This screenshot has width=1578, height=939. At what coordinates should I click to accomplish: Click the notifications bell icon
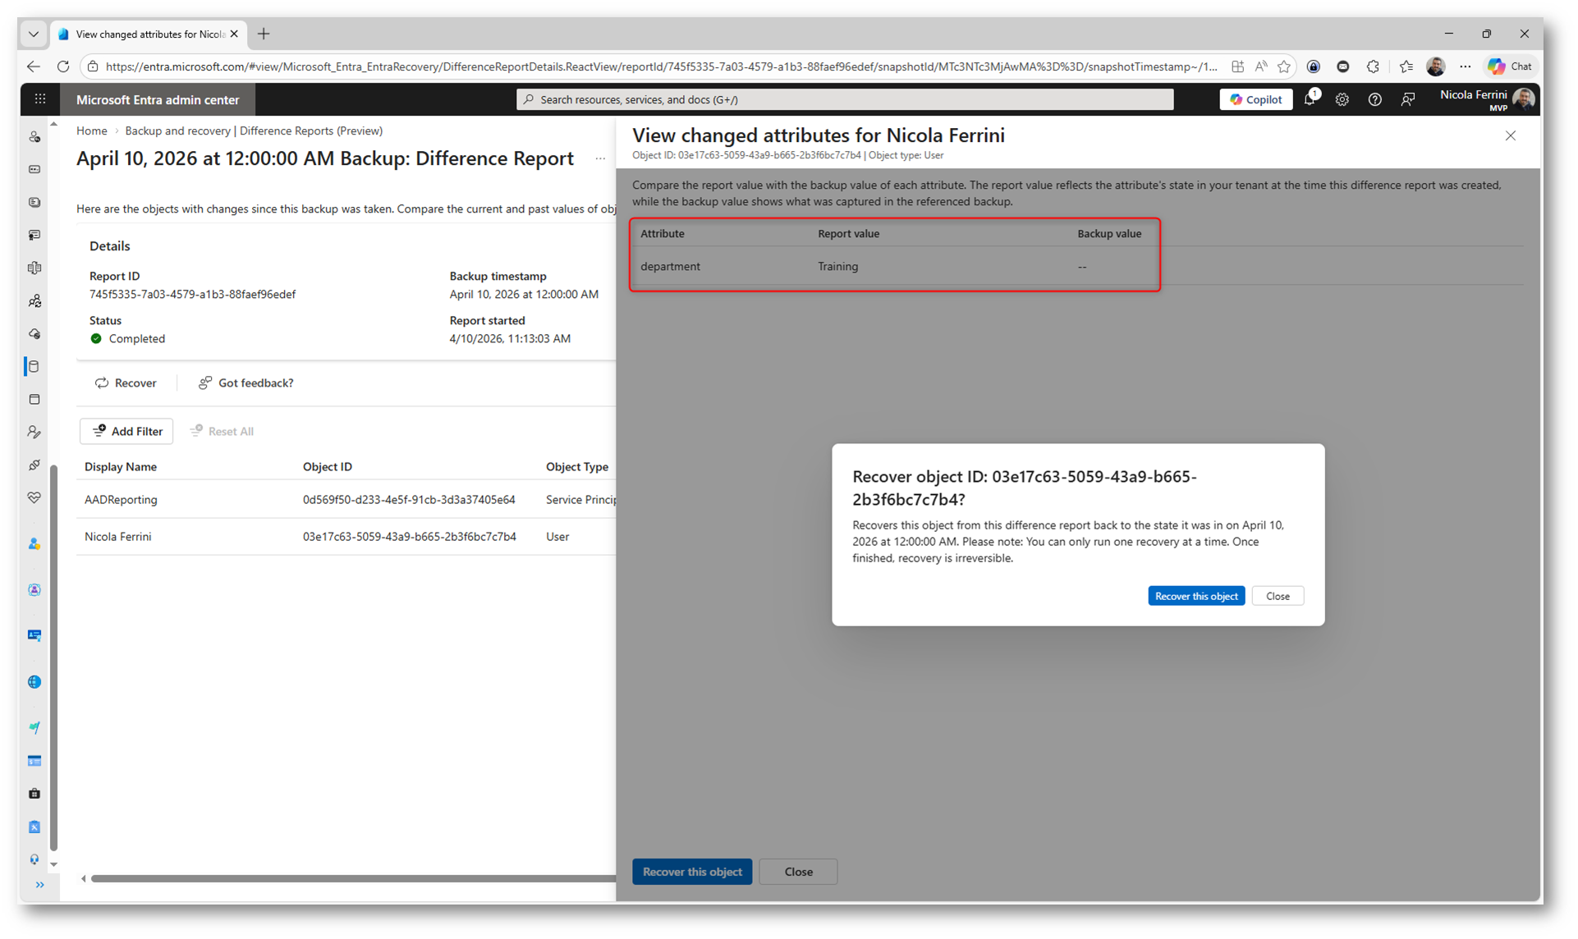pos(1310,99)
